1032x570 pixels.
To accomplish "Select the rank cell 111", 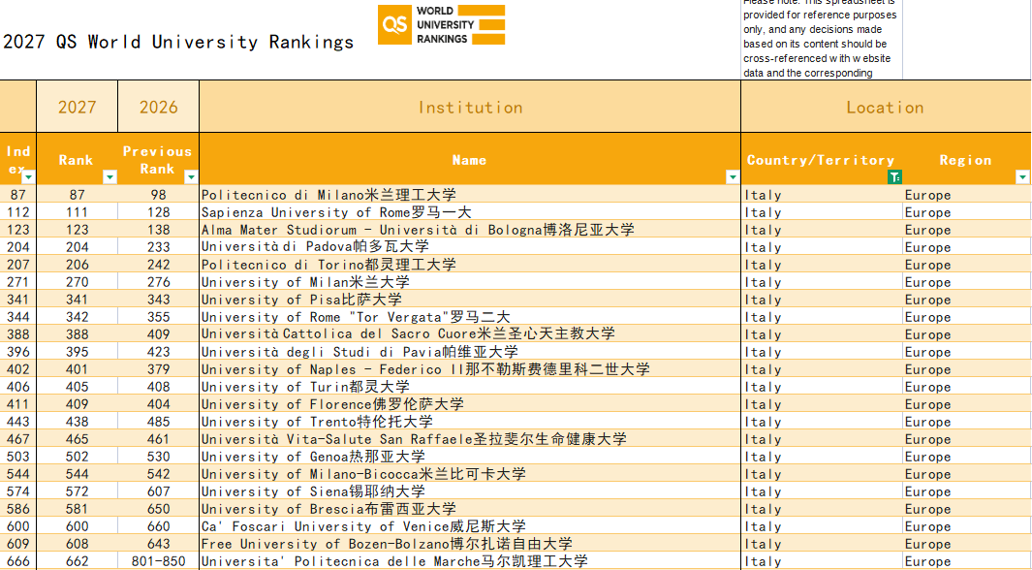I will pos(77,212).
